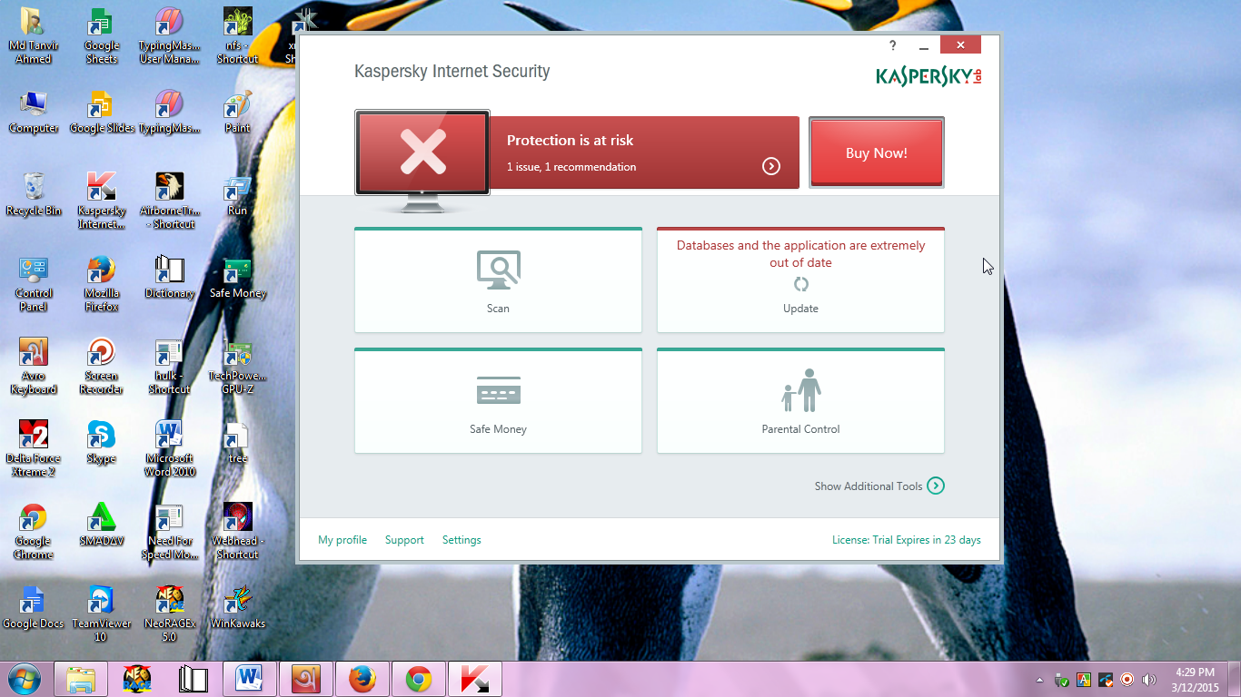Open Firefox from the taskbar
1241x697 pixels.
pyautogui.click(x=362, y=679)
